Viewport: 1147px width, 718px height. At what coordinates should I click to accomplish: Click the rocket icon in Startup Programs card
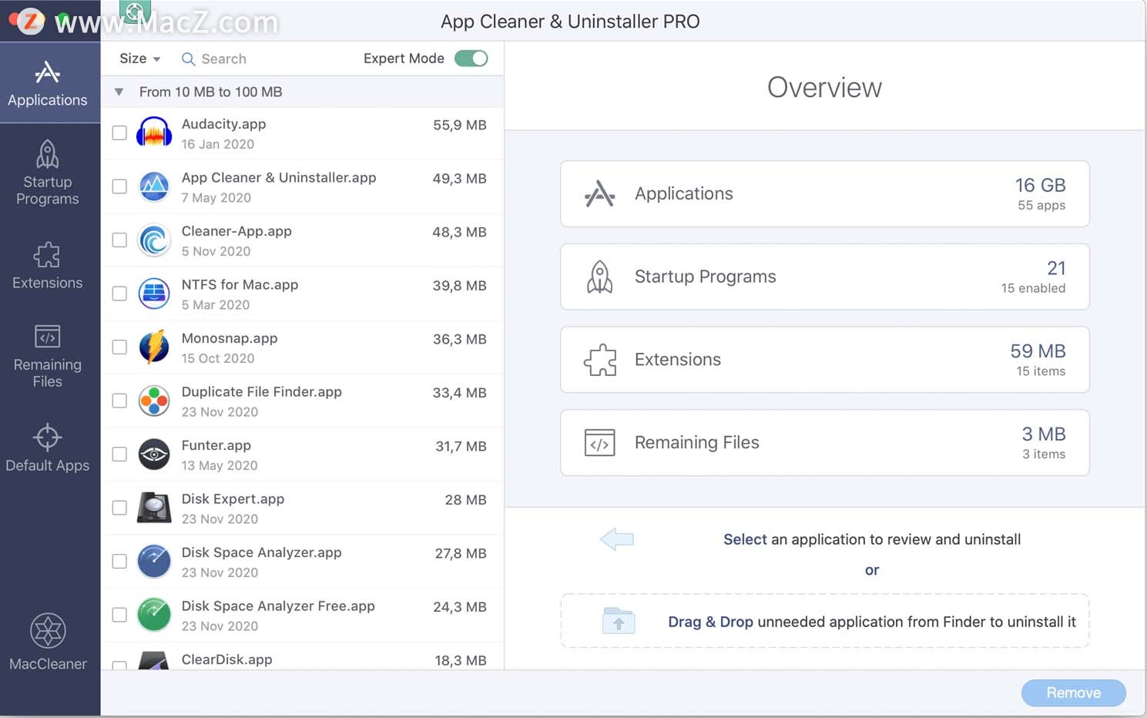coord(600,277)
